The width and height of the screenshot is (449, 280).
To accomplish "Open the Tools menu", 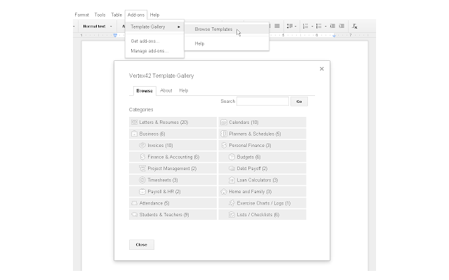I will pyautogui.click(x=100, y=15).
